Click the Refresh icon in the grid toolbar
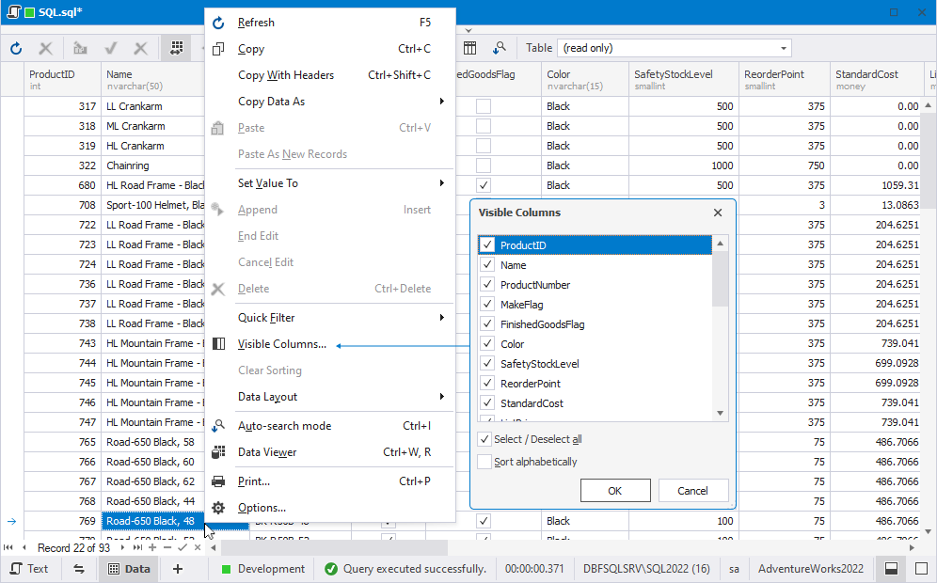The image size is (937, 583). pyautogui.click(x=16, y=48)
